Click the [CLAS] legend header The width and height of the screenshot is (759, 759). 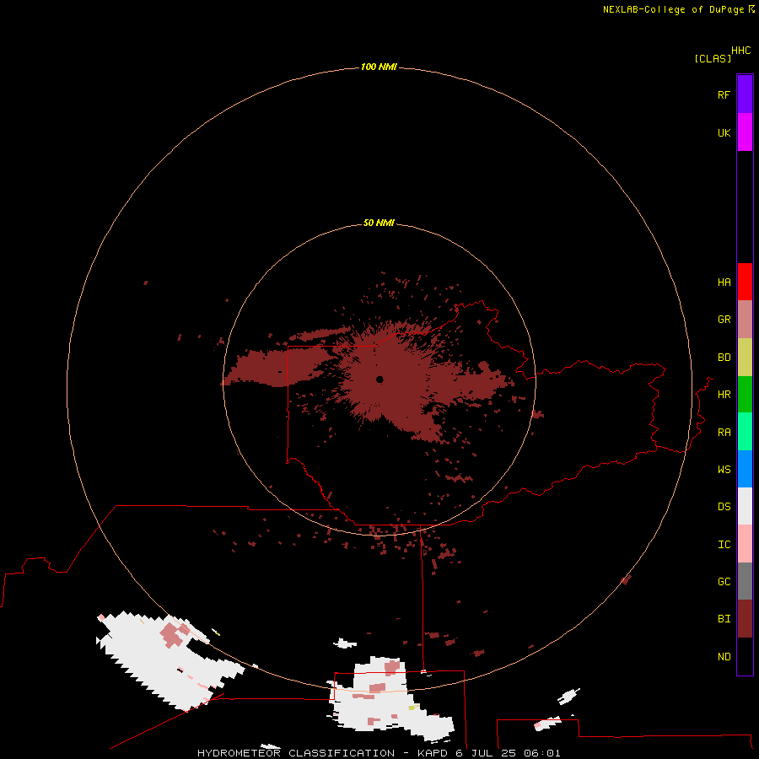click(x=712, y=59)
